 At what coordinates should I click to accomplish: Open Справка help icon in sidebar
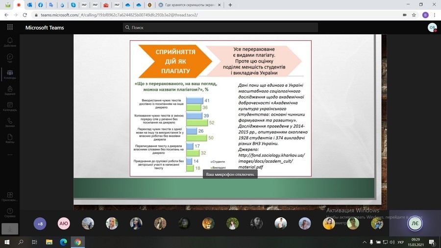pyautogui.click(x=10, y=213)
